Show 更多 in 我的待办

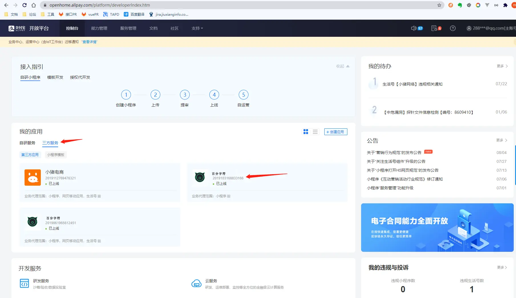pyautogui.click(x=502, y=66)
